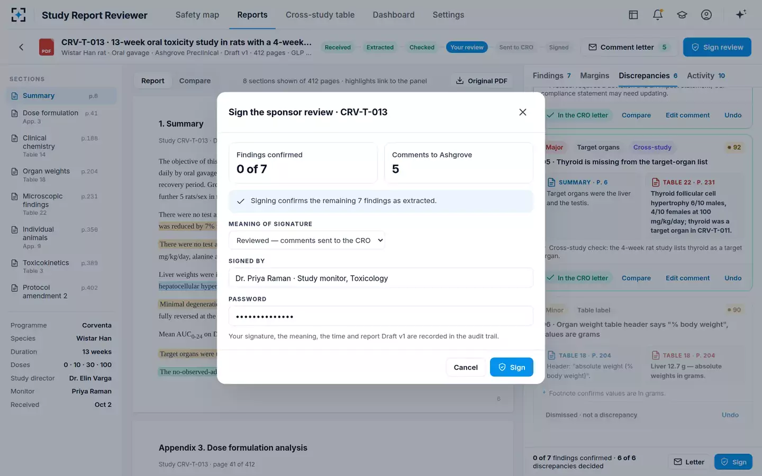This screenshot has width=762, height=476.
Task: Click the Target organs tag
Action: [598, 147]
